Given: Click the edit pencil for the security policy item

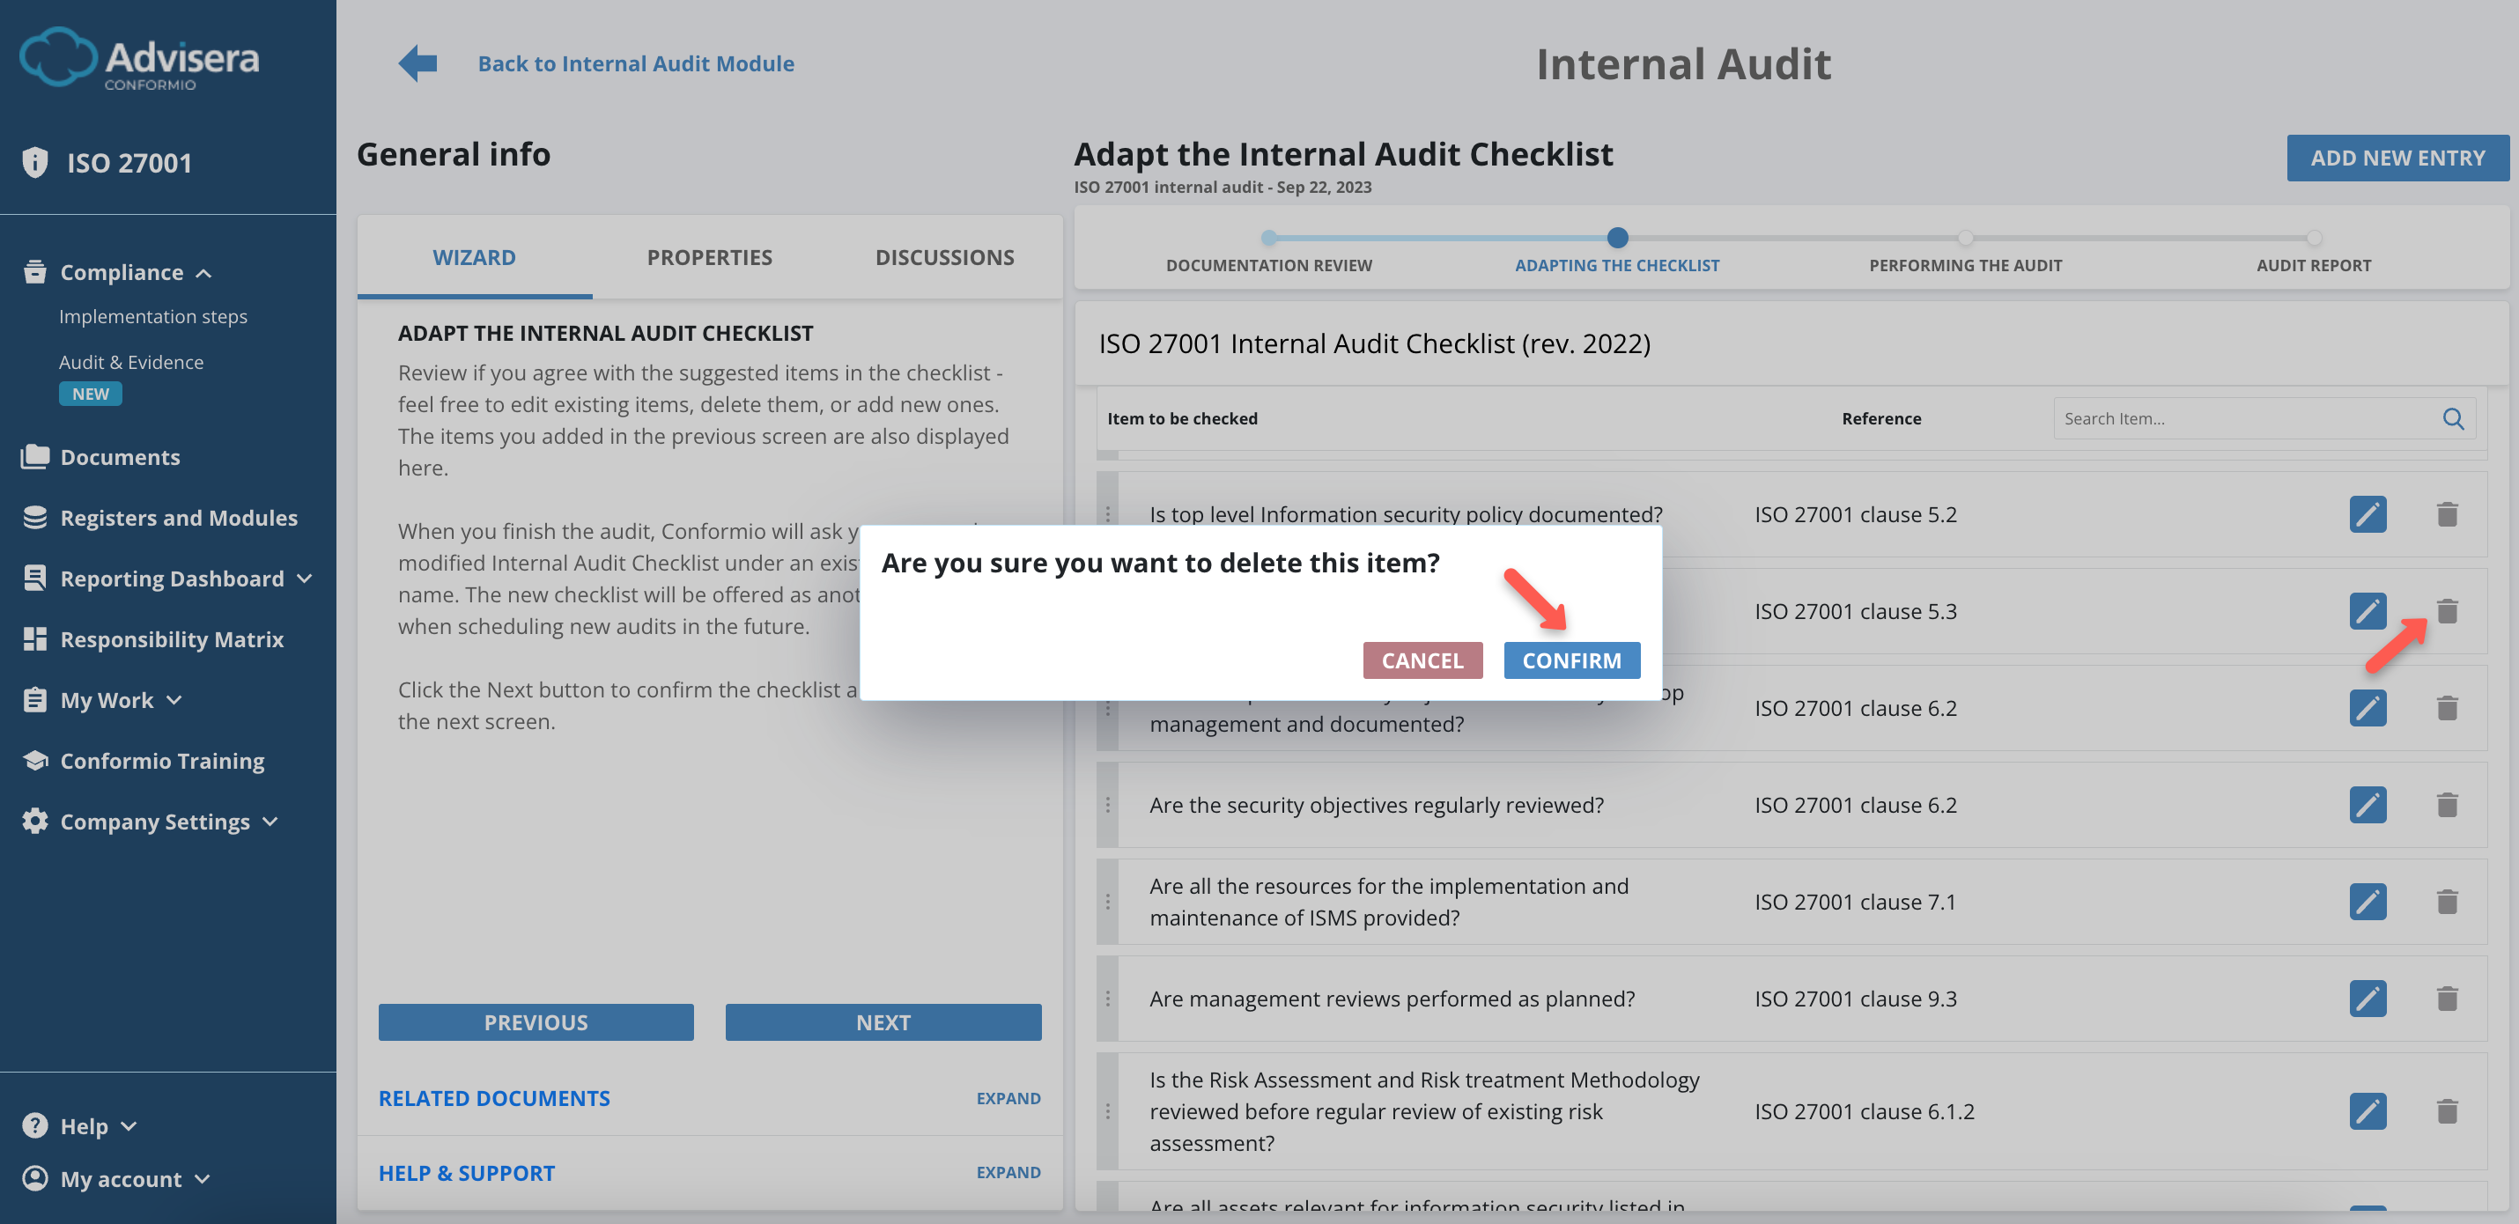Looking at the screenshot, I should coord(2368,513).
